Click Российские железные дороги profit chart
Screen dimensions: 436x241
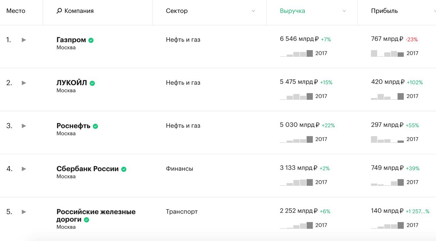387,225
